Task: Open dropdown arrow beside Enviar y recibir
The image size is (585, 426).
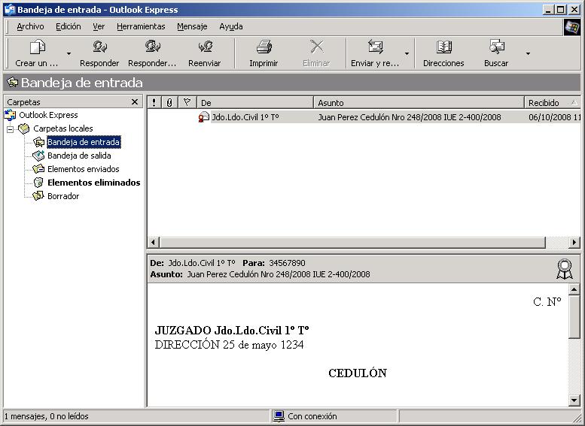Action: [x=407, y=53]
